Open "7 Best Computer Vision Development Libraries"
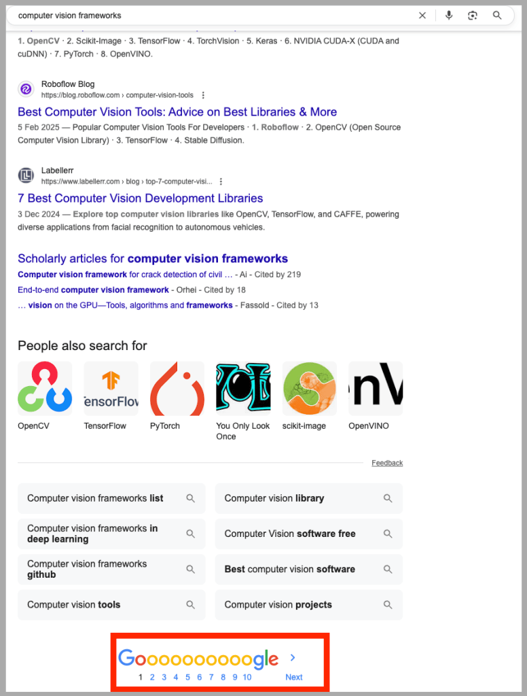Image resolution: width=527 pixels, height=696 pixels. [140, 198]
